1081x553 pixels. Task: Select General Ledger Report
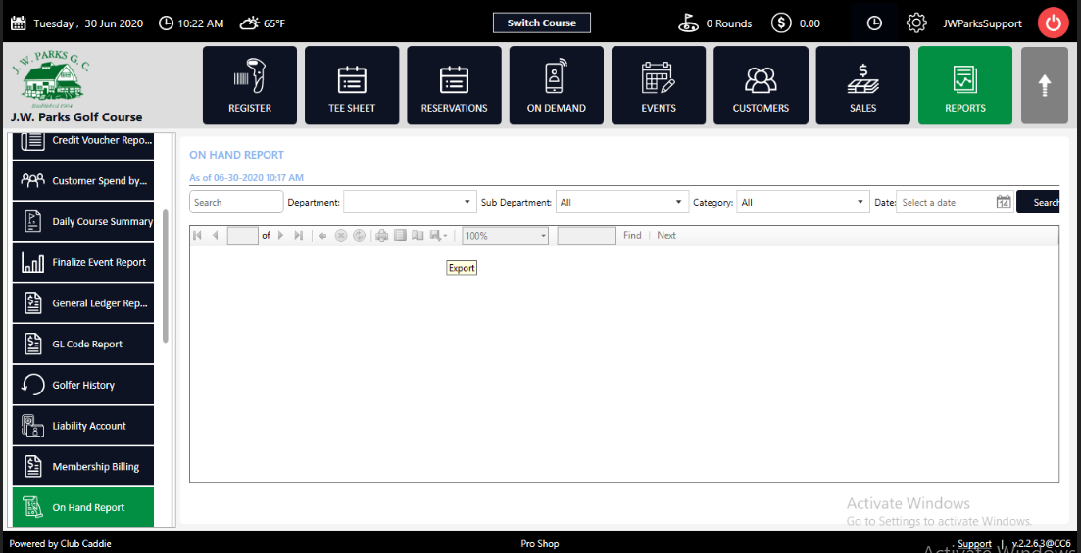[x=83, y=303]
